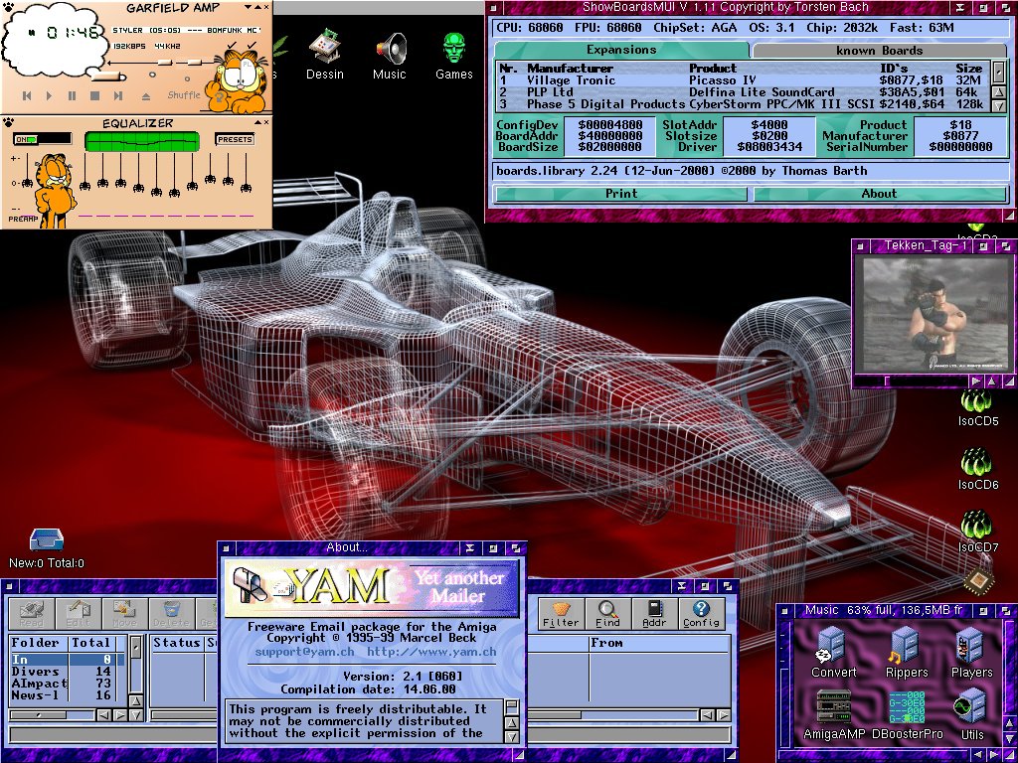
Task: Toggle Shuffle in Garfield AMP
Action: (184, 94)
